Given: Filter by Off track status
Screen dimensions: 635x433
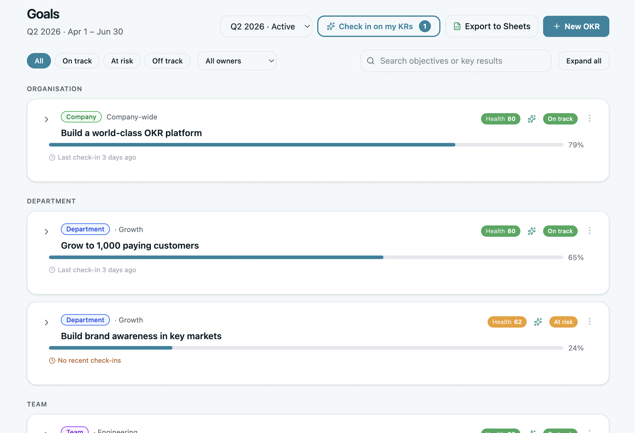Looking at the screenshot, I should click(x=167, y=61).
